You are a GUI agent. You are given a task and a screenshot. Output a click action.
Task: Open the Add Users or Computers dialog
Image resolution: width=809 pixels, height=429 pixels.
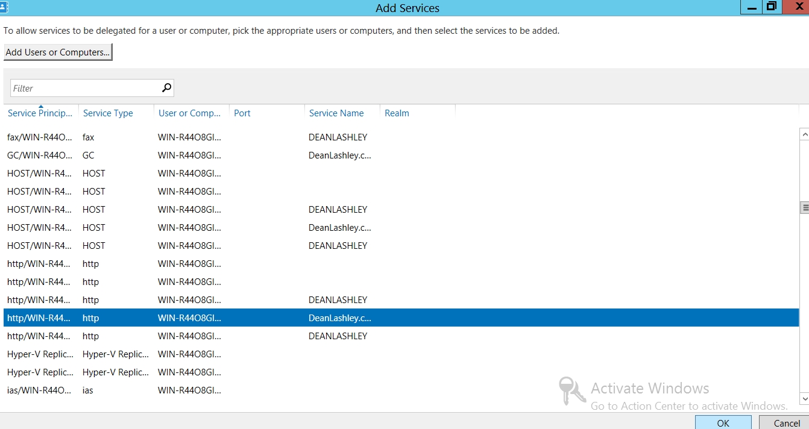click(x=58, y=52)
